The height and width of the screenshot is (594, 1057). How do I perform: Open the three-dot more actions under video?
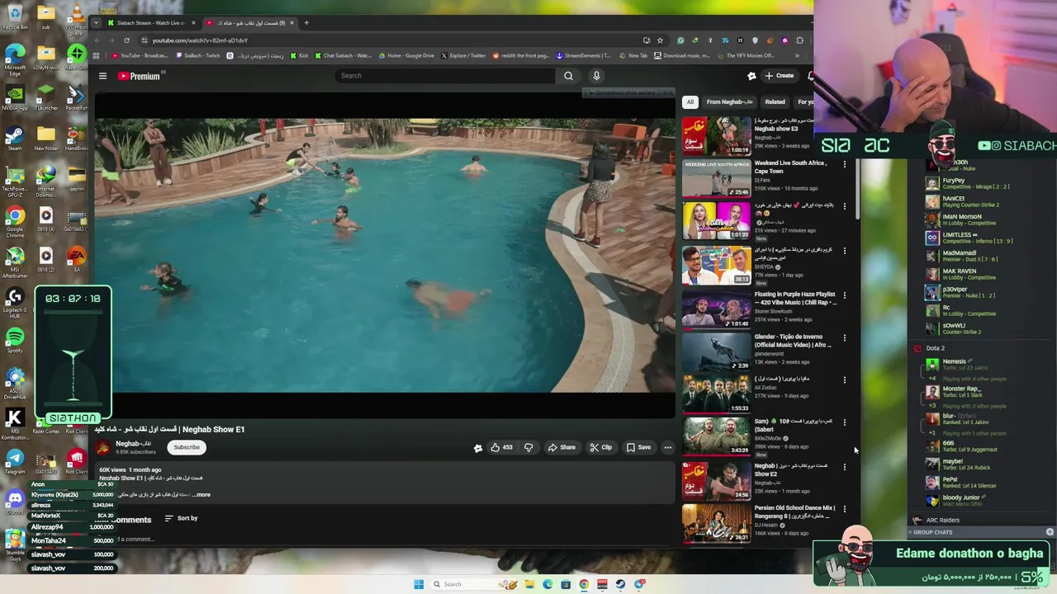click(x=668, y=447)
